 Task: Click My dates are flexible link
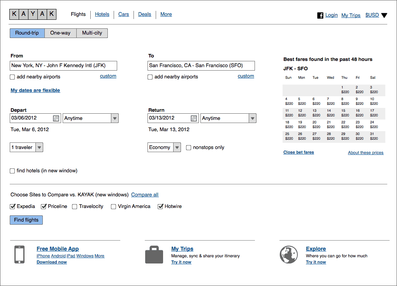pos(35,90)
